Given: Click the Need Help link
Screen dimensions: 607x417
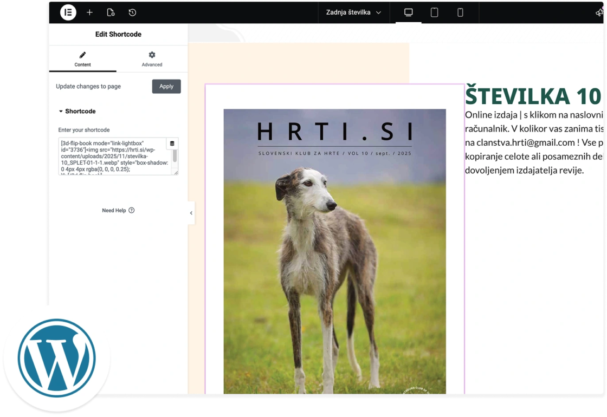Looking at the screenshot, I should coord(114,210).
